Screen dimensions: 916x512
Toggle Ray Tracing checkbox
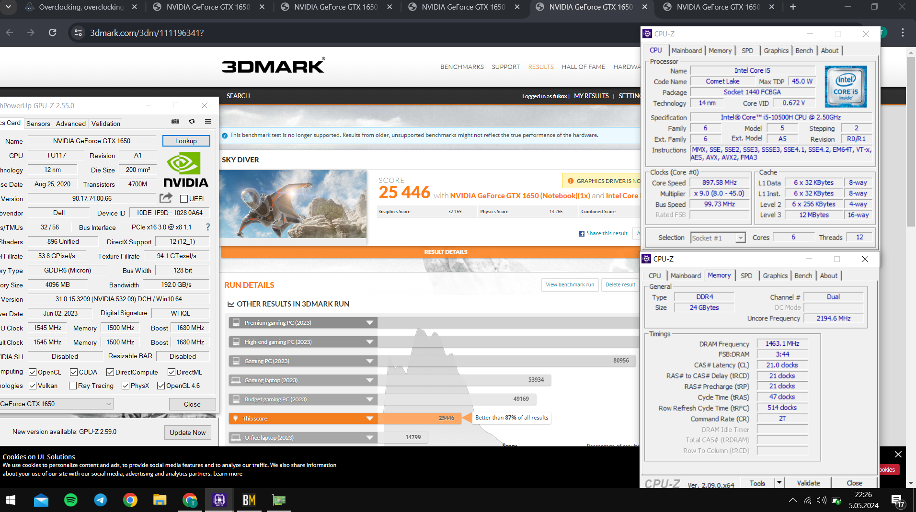coord(73,386)
